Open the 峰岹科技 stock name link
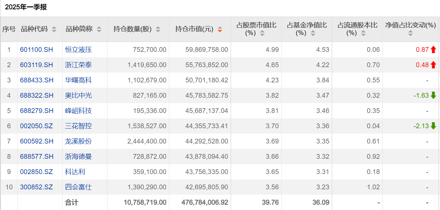 (x=78, y=111)
